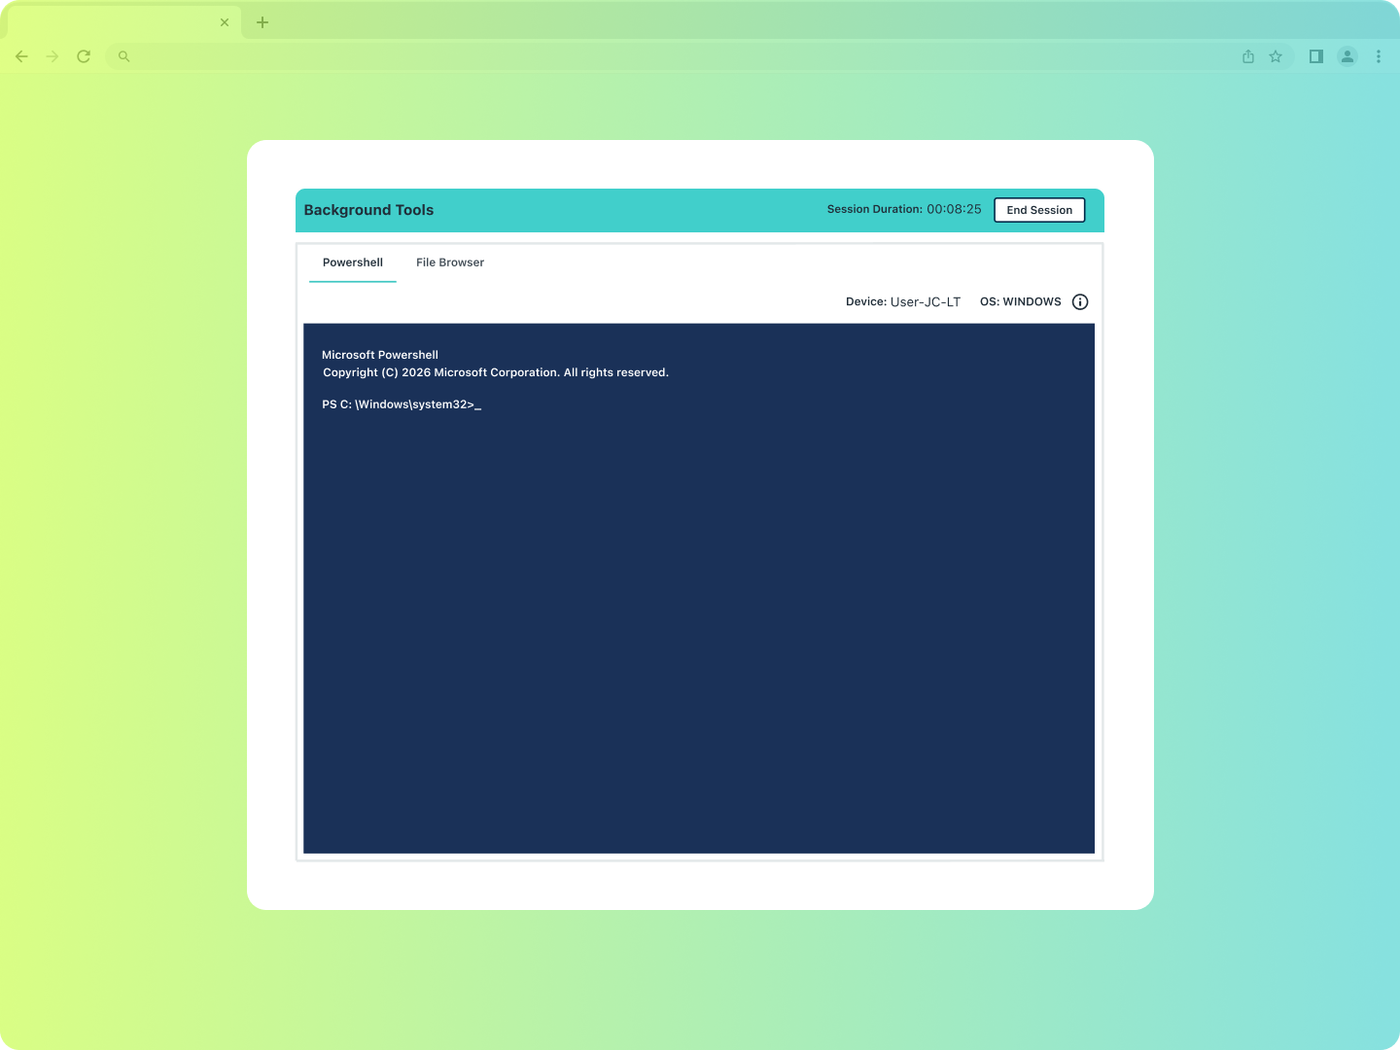Click the PowerShell prompt line PS C:\Windows\system32>
This screenshot has width=1400, height=1050.
coord(402,404)
